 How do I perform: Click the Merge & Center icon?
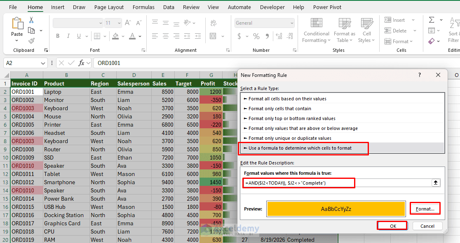pyautogui.click(x=213, y=36)
